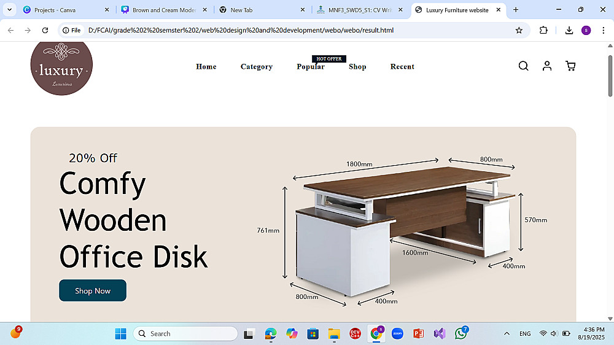Close the Luxury Furniture website tab
The height and width of the screenshot is (345, 614).
click(499, 10)
